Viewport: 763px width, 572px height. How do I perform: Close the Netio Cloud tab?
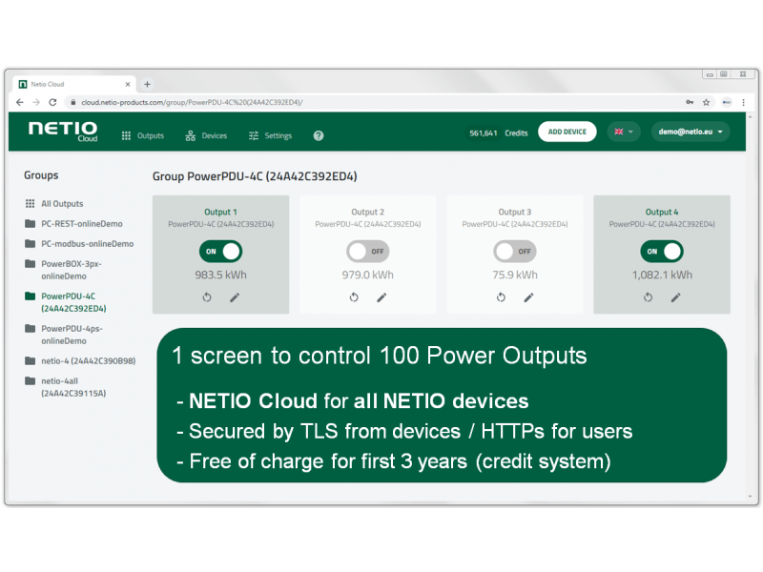[128, 84]
